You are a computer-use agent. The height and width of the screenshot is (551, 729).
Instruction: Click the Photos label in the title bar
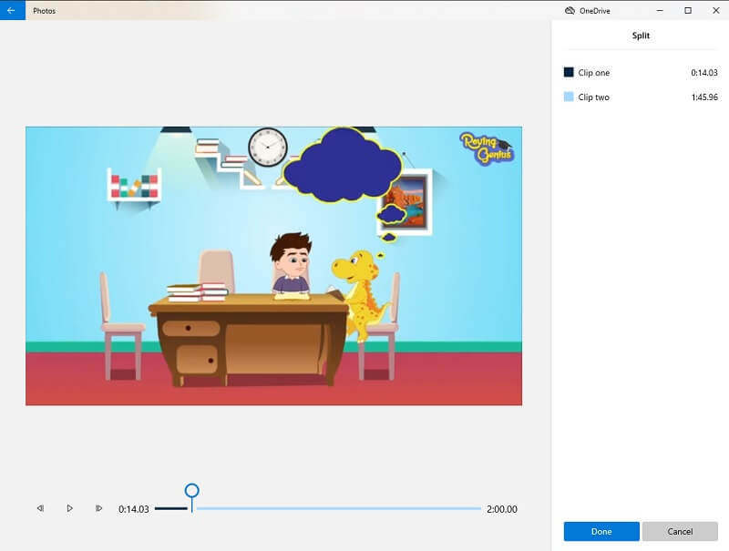point(42,11)
